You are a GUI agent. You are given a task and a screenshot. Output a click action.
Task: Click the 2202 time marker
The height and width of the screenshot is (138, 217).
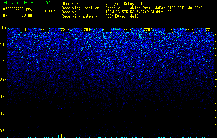point(45,30)
